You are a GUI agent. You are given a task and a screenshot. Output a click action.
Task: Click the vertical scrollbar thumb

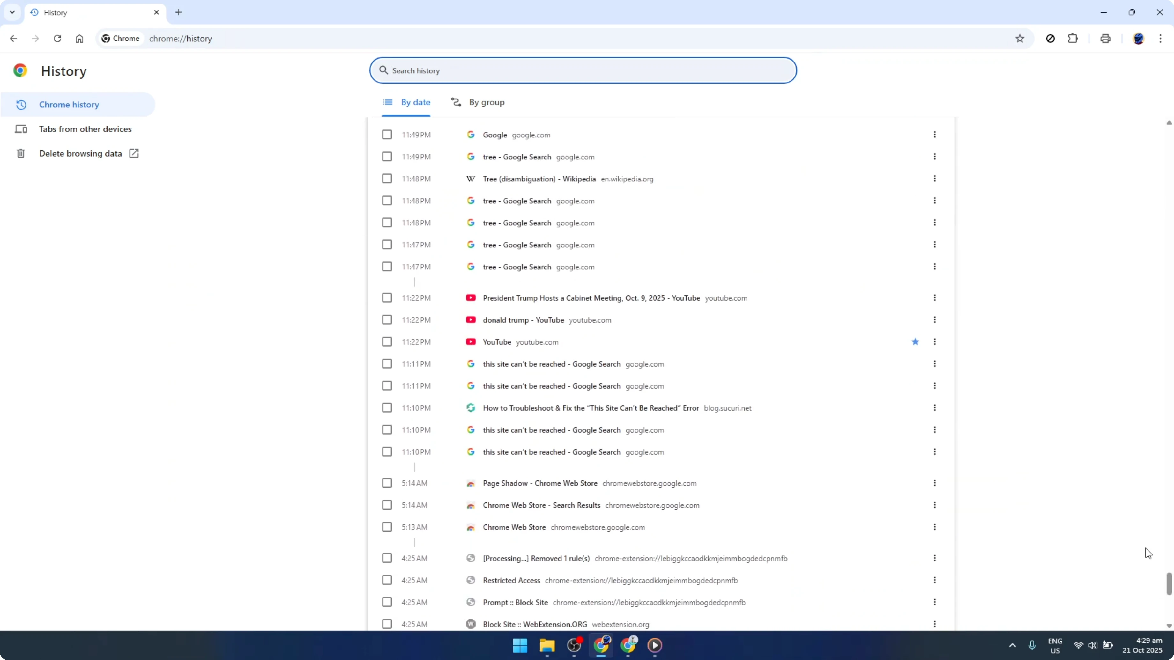tap(1169, 584)
